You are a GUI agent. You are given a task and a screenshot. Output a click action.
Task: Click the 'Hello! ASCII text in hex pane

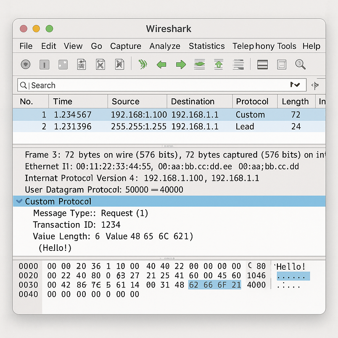pos(290,267)
